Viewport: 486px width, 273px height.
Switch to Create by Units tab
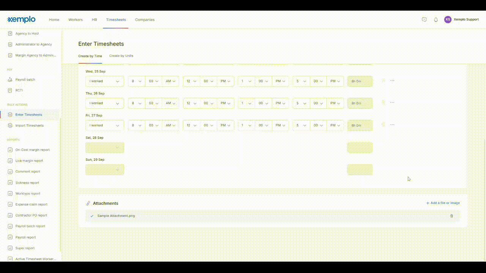coord(121,56)
